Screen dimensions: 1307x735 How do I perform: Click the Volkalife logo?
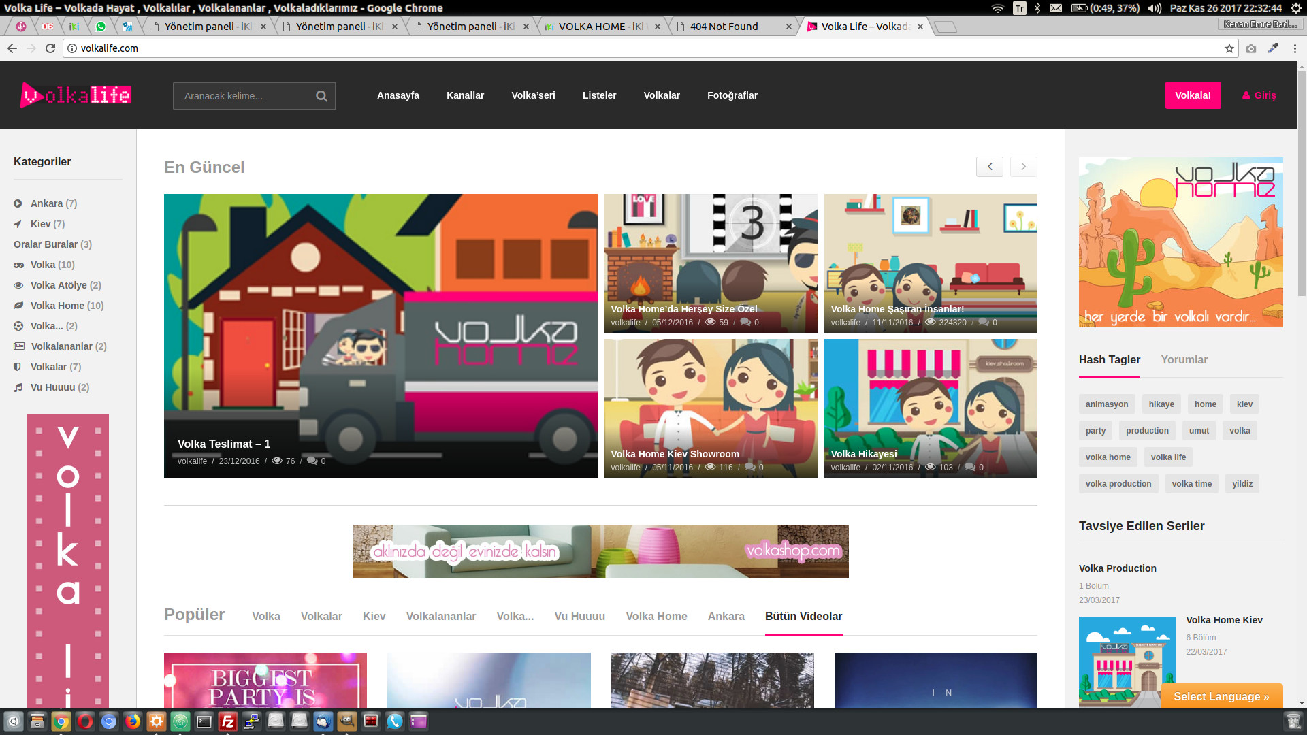[x=76, y=95]
